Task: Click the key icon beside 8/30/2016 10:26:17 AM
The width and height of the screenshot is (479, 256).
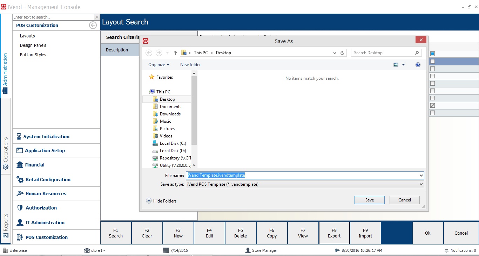Action: [337, 250]
